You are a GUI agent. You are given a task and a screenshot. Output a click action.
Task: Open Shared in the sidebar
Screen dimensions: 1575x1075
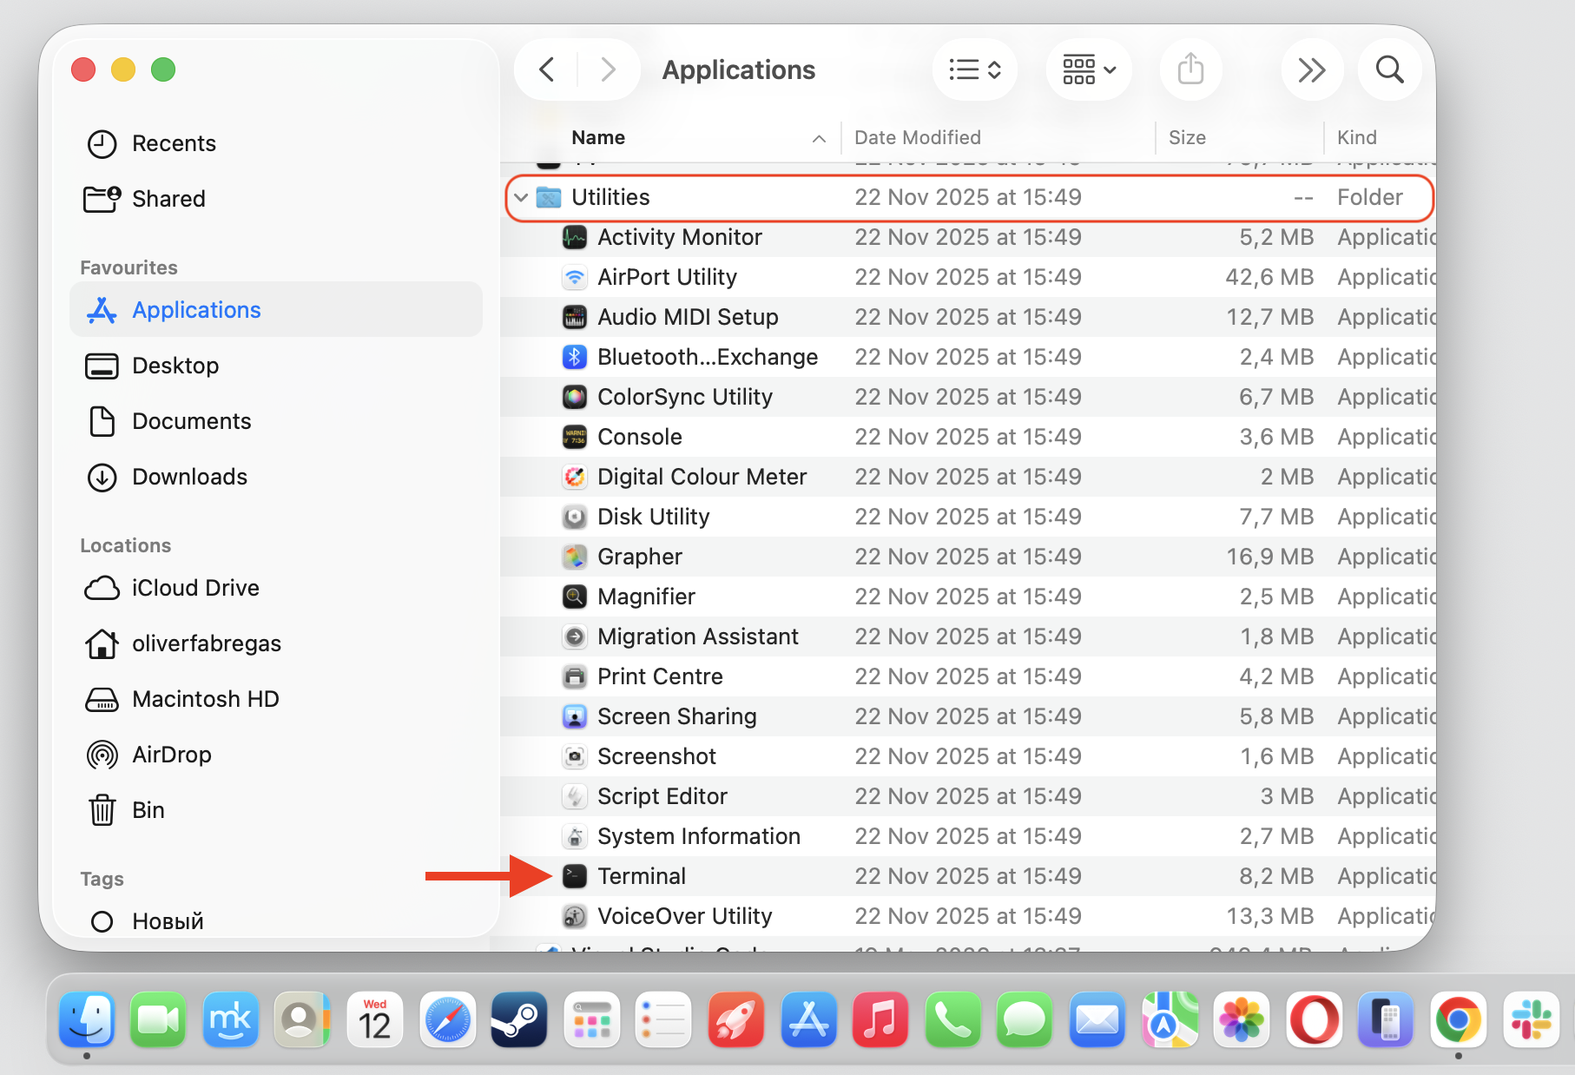pos(275,199)
